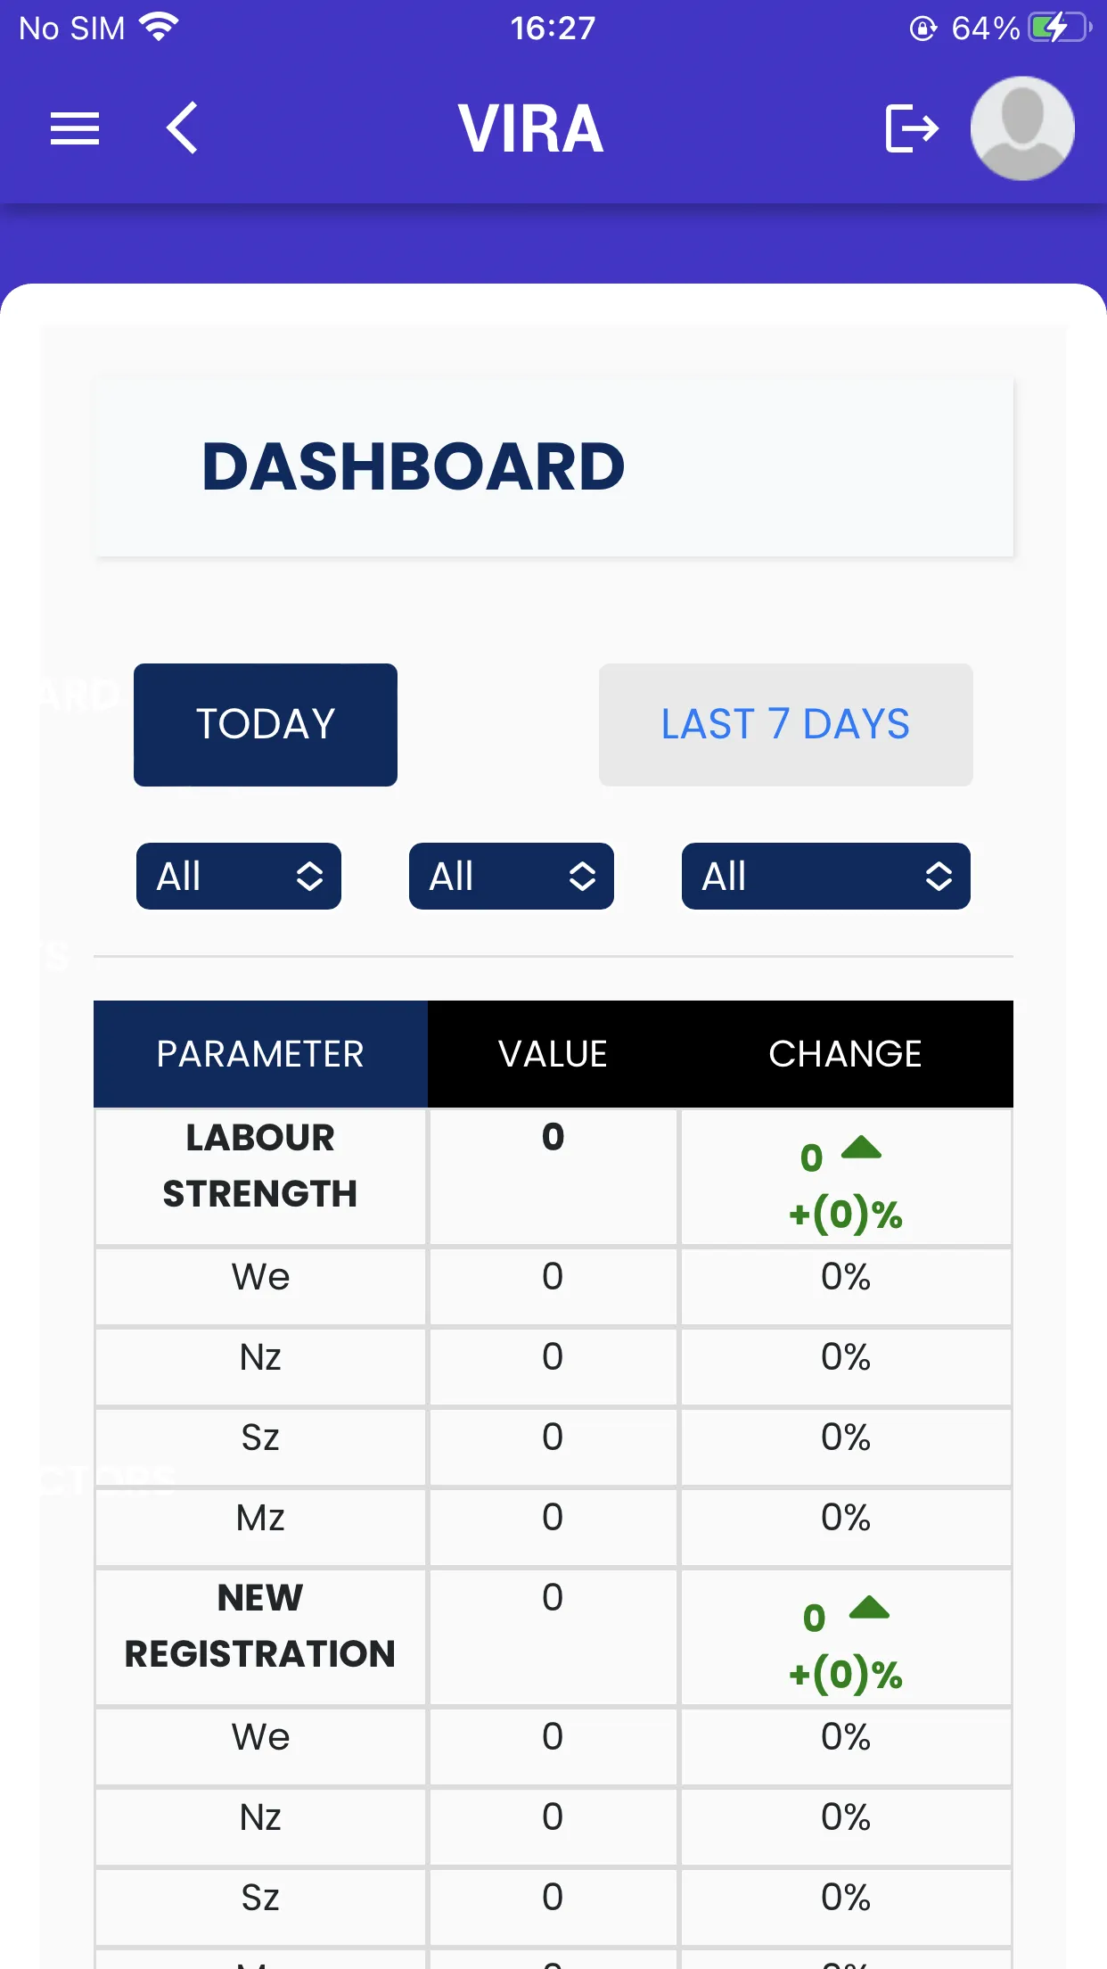
Task: Select the TODAY period toggle
Action: pos(266,724)
